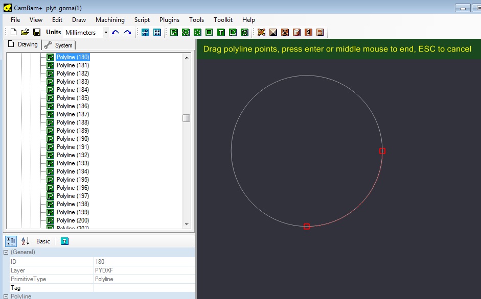Image resolution: width=481 pixels, height=299 pixels.
Task: Open the Help menu
Action: click(x=248, y=19)
